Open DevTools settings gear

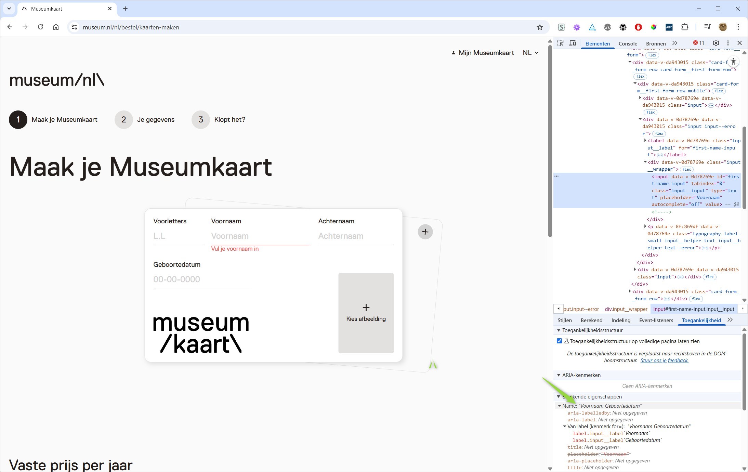tap(716, 43)
